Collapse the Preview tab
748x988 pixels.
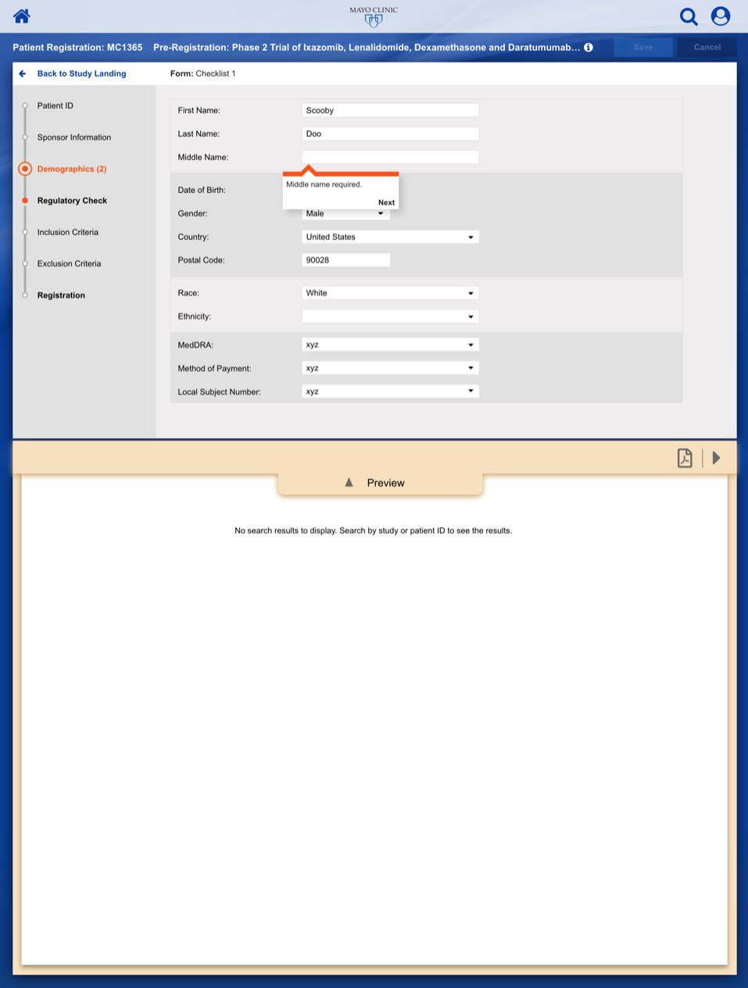380,483
